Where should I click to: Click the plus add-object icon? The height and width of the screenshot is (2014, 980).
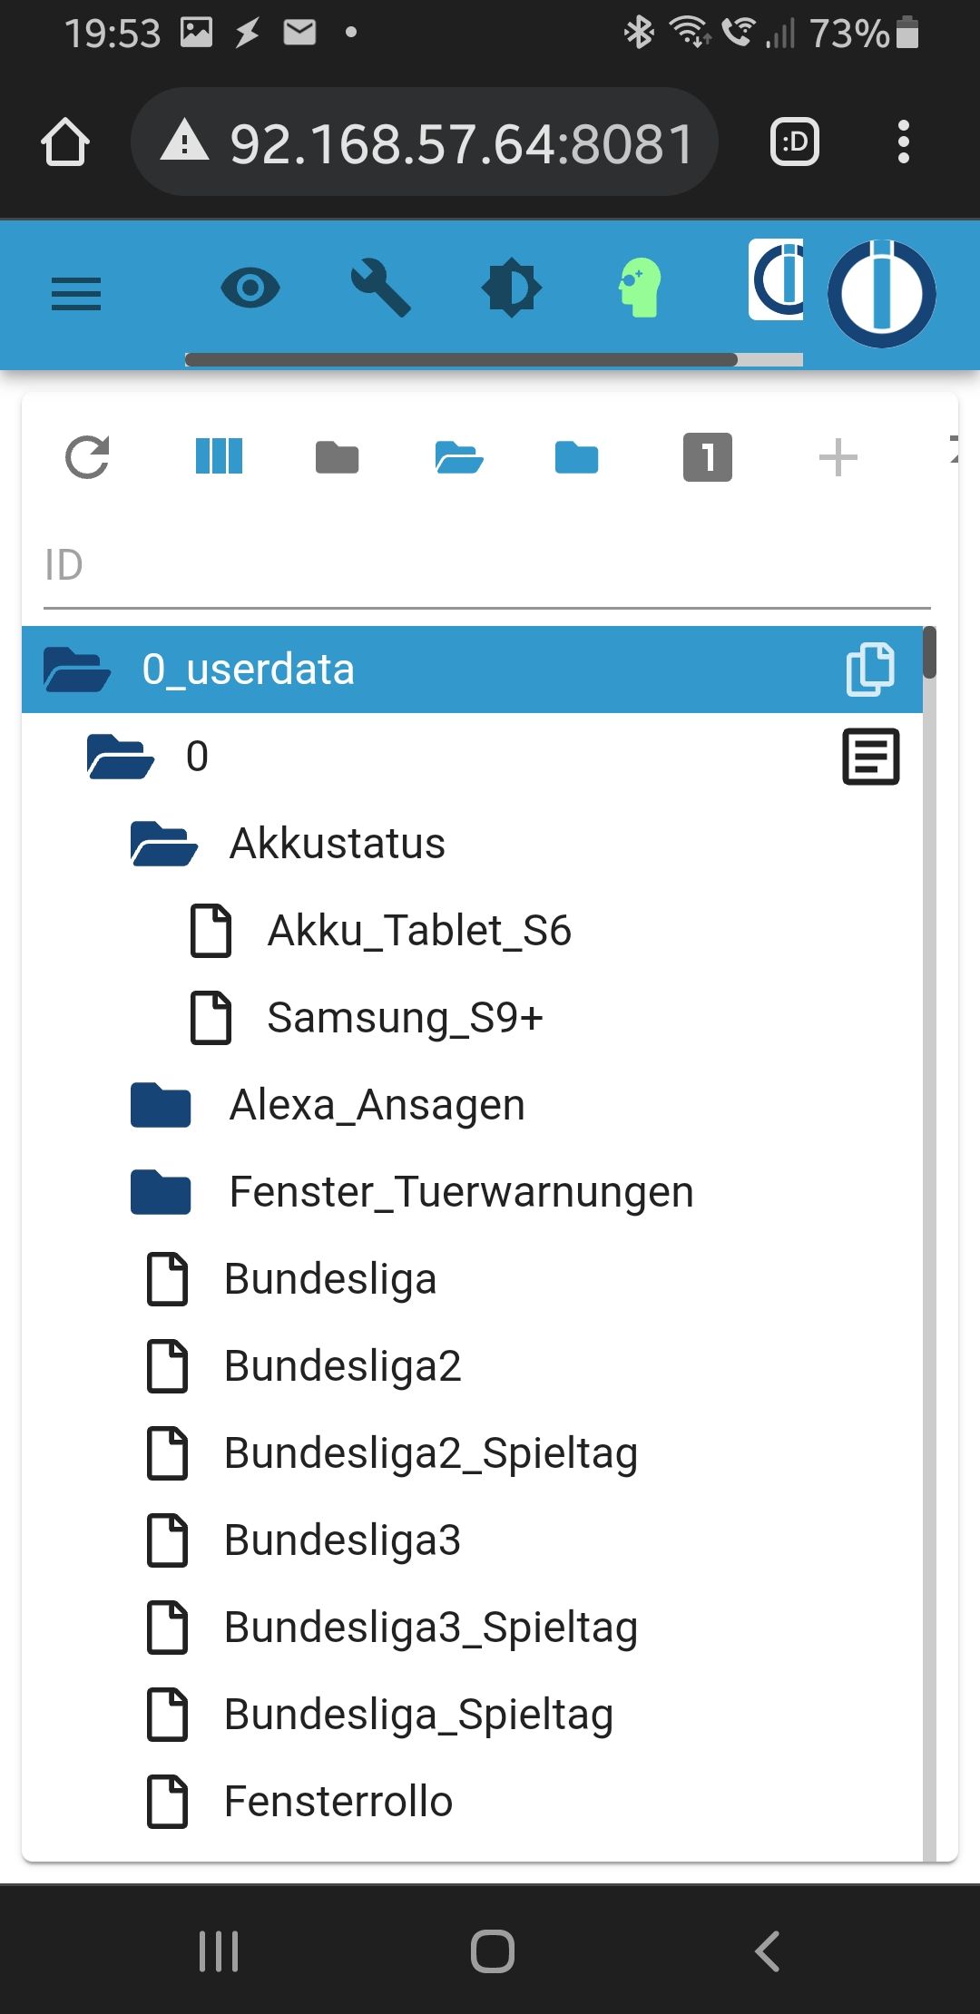click(838, 457)
